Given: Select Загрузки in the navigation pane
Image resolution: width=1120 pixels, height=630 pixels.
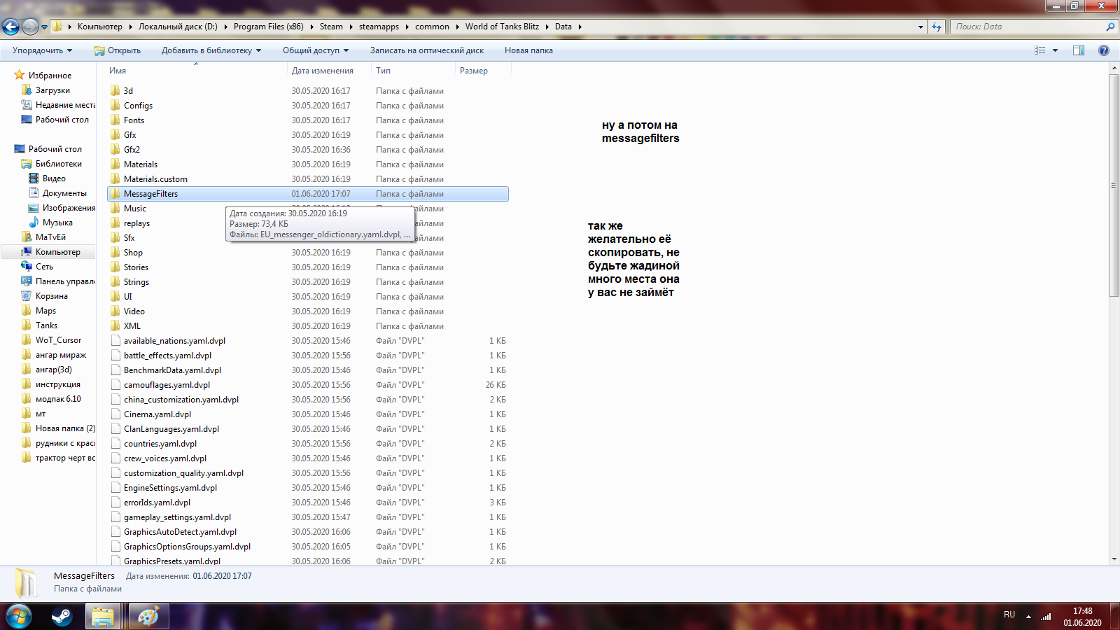Looking at the screenshot, I should coord(52,90).
